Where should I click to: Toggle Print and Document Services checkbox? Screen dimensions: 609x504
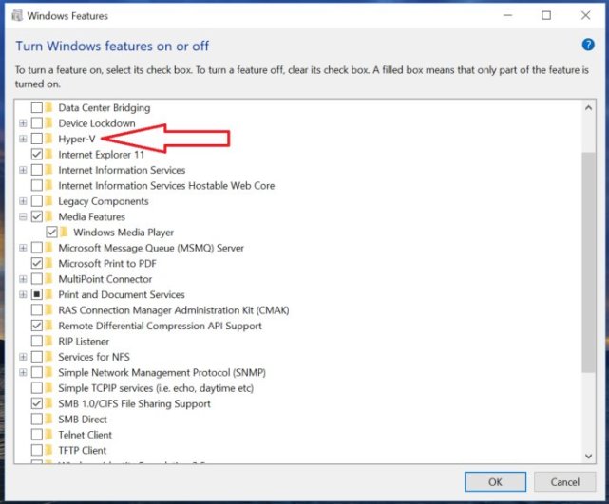coord(36,294)
